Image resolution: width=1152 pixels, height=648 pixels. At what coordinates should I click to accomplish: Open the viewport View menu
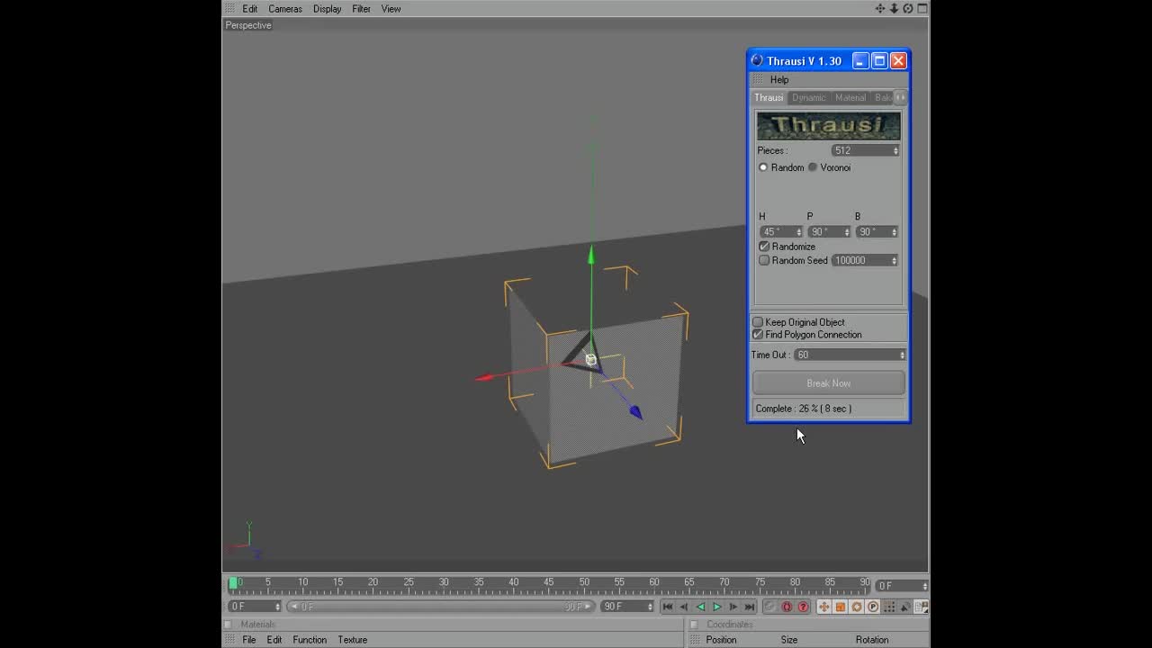point(391,9)
